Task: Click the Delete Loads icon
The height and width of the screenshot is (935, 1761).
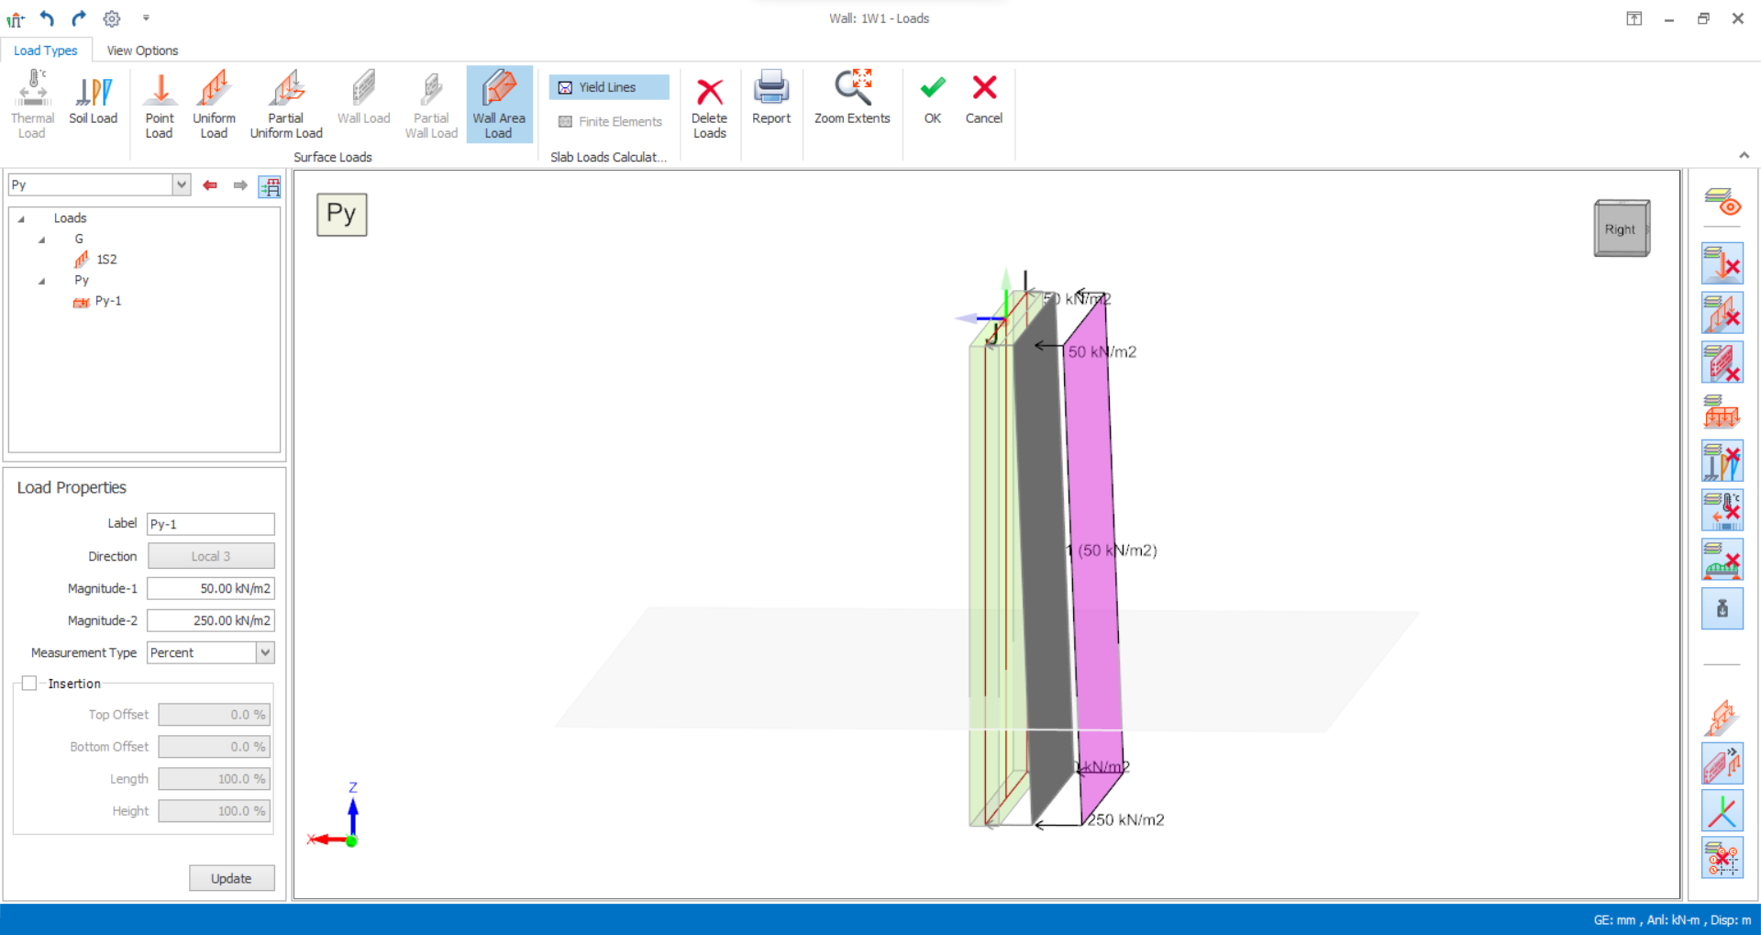Action: coord(709,105)
